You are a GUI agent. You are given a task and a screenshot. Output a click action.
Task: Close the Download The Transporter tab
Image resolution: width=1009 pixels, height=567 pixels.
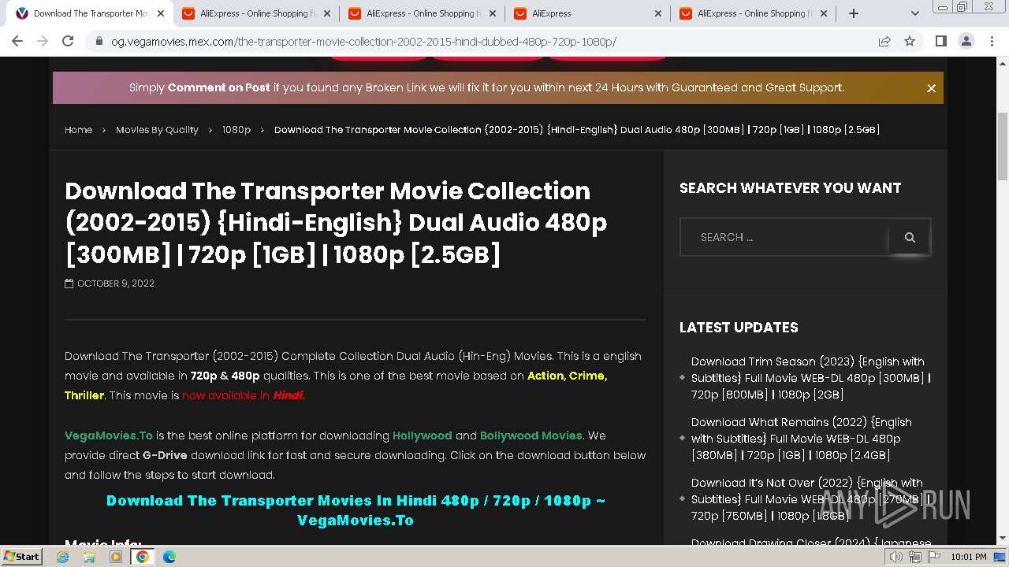pos(161,13)
